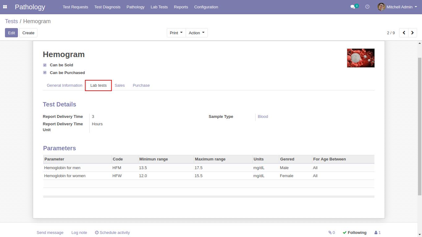The height and width of the screenshot is (237, 422).
Task: Click the Following button
Action: pos(355,233)
